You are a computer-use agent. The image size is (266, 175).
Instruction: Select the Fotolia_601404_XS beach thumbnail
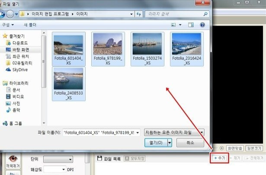pos(68,49)
